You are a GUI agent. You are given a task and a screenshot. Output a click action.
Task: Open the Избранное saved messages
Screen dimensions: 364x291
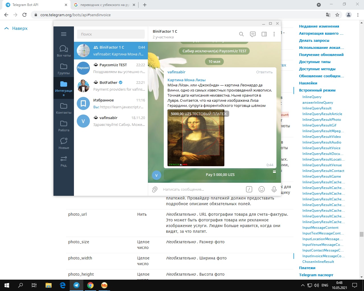coord(111,103)
